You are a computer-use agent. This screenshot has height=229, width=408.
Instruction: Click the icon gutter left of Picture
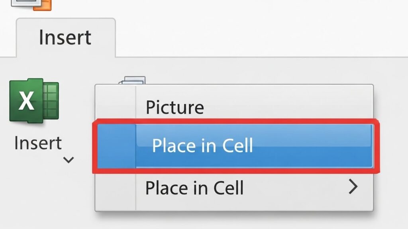pyautogui.click(x=116, y=107)
